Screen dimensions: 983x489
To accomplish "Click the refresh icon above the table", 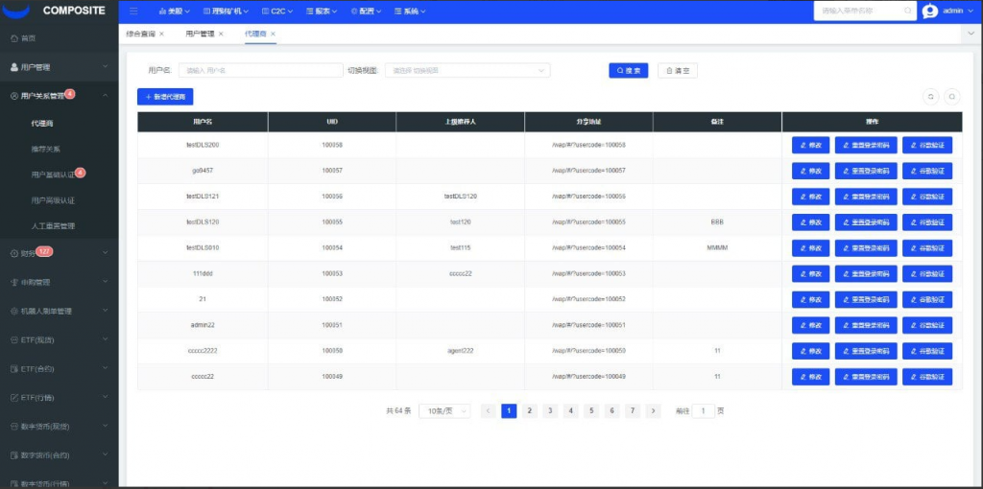I will 929,96.
